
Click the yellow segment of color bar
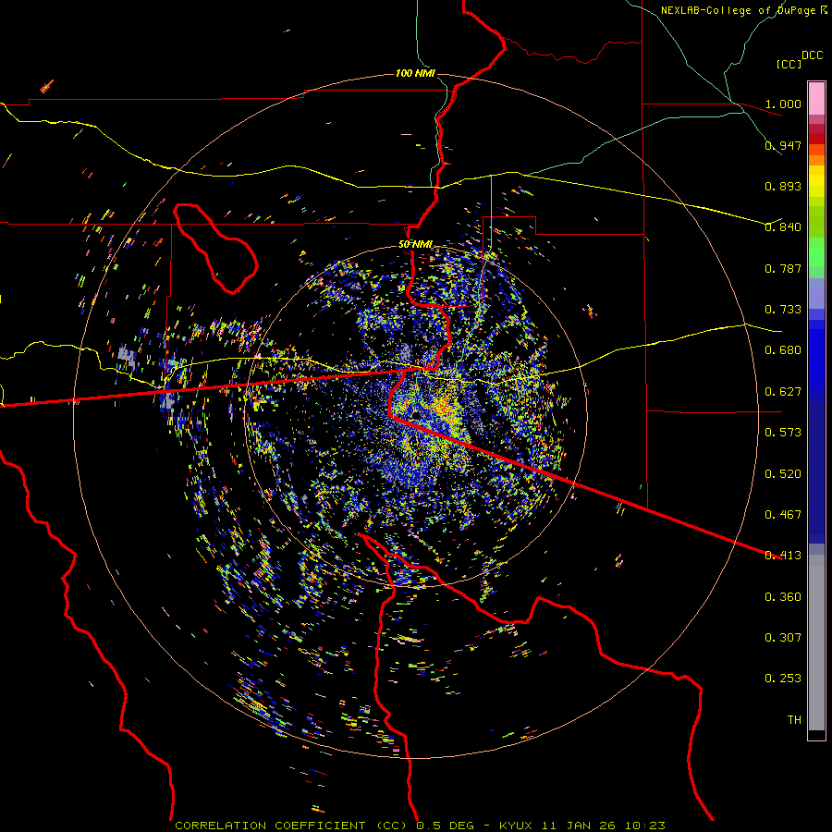816,182
